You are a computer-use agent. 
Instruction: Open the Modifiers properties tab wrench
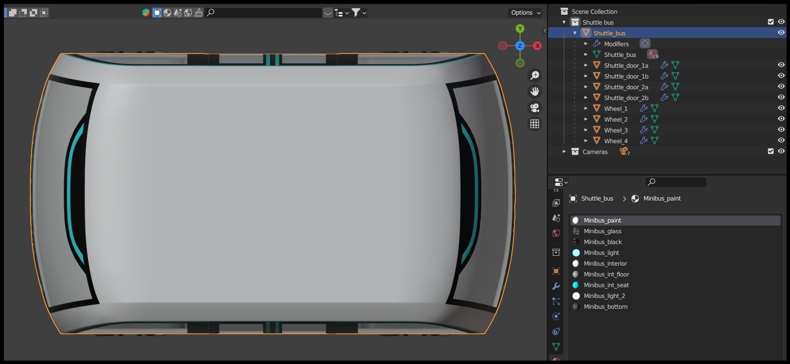[x=556, y=286]
